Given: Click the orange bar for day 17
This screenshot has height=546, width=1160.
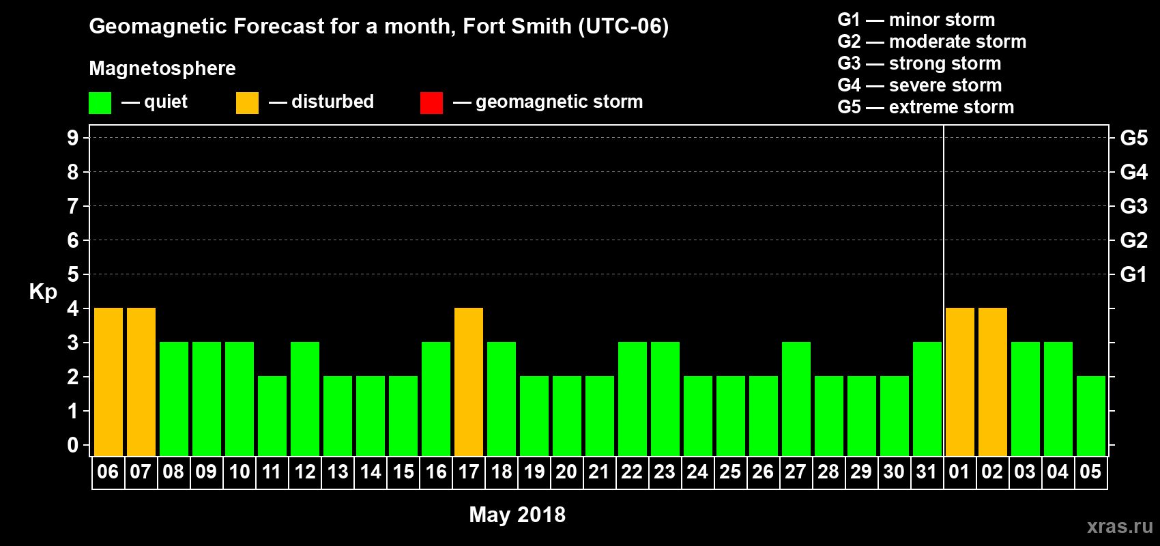Looking at the screenshot, I should click(x=469, y=382).
